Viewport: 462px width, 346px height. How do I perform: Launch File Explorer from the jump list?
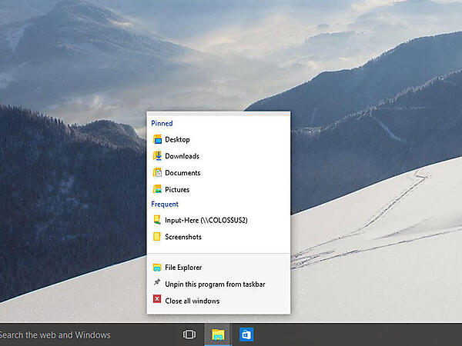point(183,268)
